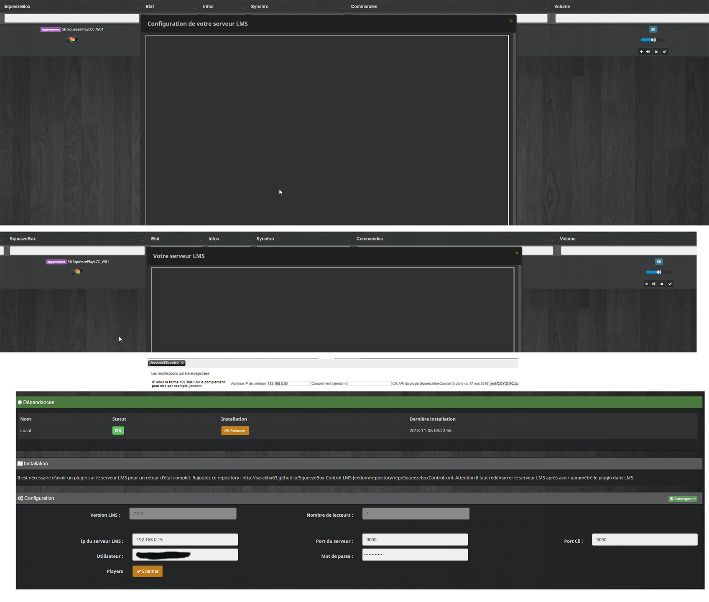Click the Port du serveur field
The image size is (709, 602).
click(415, 540)
